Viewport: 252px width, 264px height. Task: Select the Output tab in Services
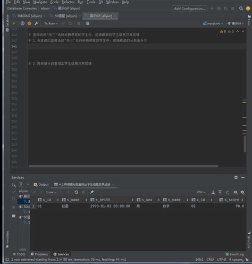point(41,185)
